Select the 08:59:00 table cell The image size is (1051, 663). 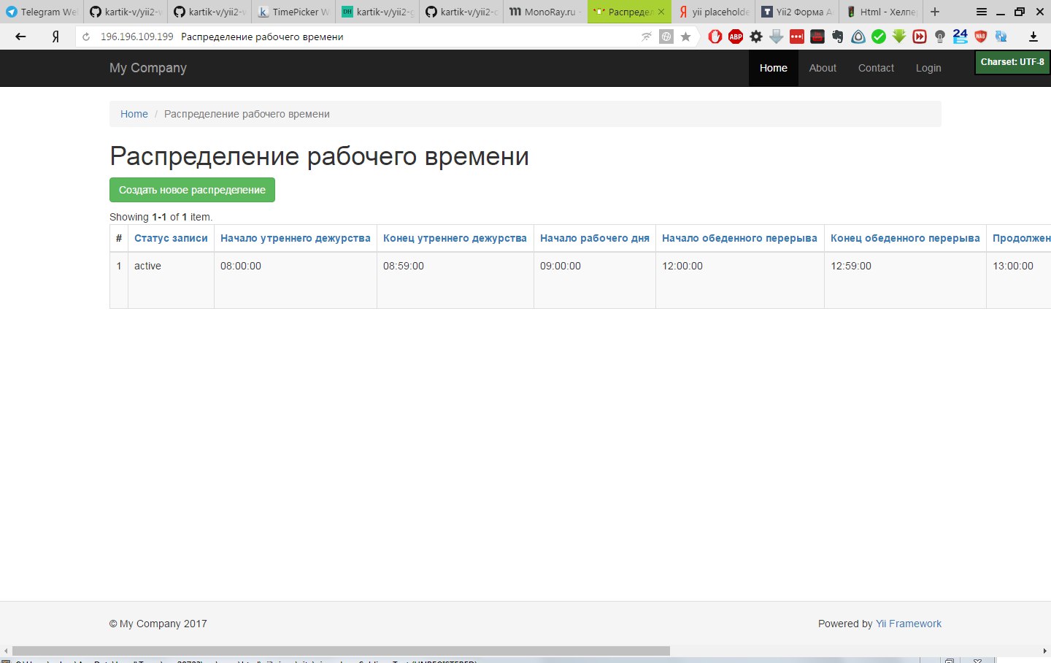[x=455, y=280]
